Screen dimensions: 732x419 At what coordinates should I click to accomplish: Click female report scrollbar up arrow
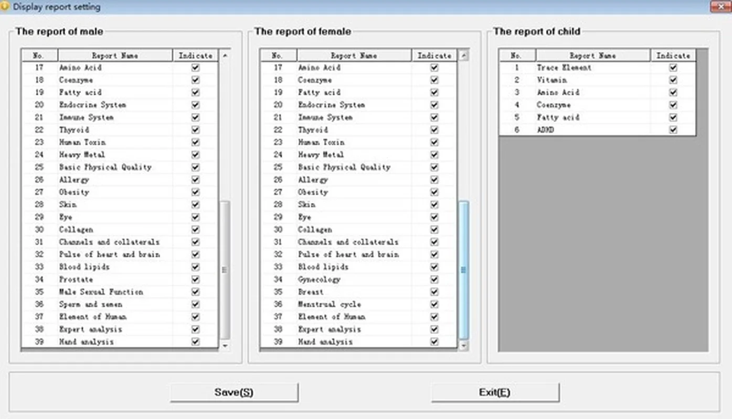(464, 55)
